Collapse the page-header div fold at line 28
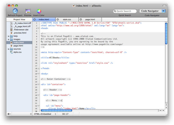174x125 pixels. tap(38, 95)
